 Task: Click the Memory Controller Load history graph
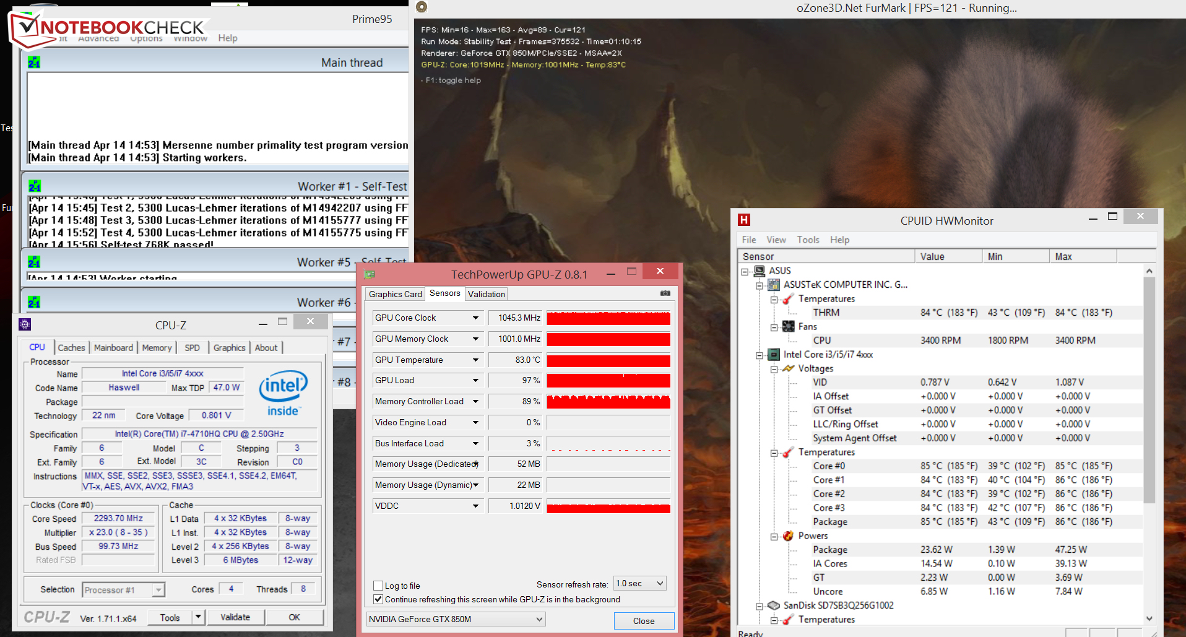[x=608, y=401]
